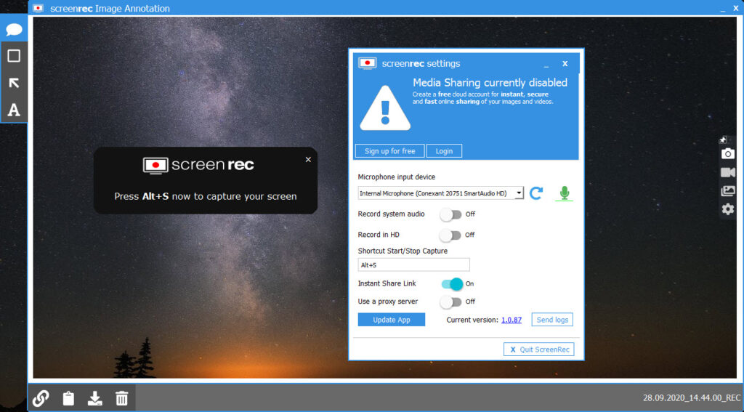Click the file name 28.09.2020_14.44.00_REC
Image resolution: width=744 pixels, height=412 pixels.
(x=692, y=397)
